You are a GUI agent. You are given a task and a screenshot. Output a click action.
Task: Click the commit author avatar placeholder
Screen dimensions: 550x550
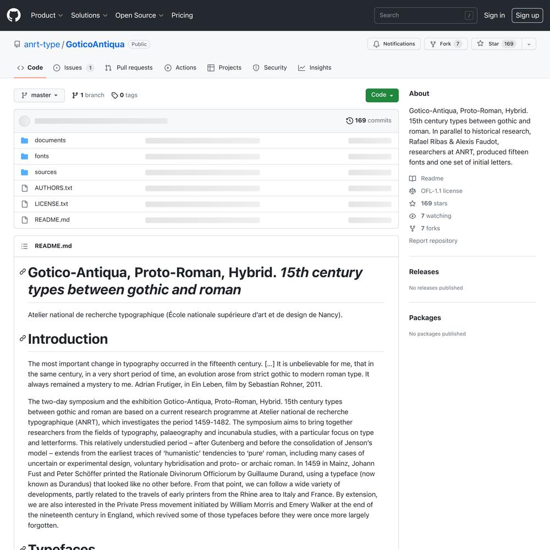click(x=24, y=121)
